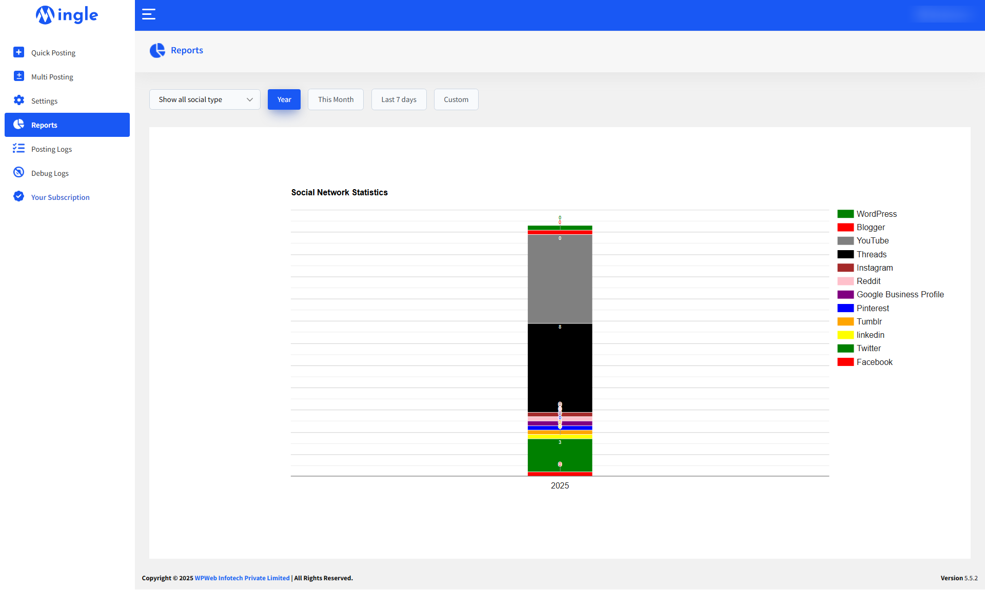Image resolution: width=985 pixels, height=590 pixels.
Task: Choose the Custom date range button
Action: coord(456,99)
